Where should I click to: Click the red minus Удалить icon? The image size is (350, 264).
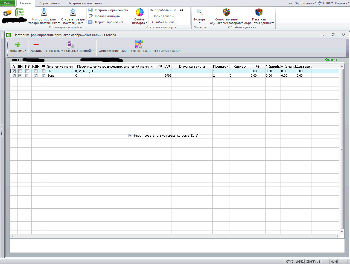(x=36, y=44)
